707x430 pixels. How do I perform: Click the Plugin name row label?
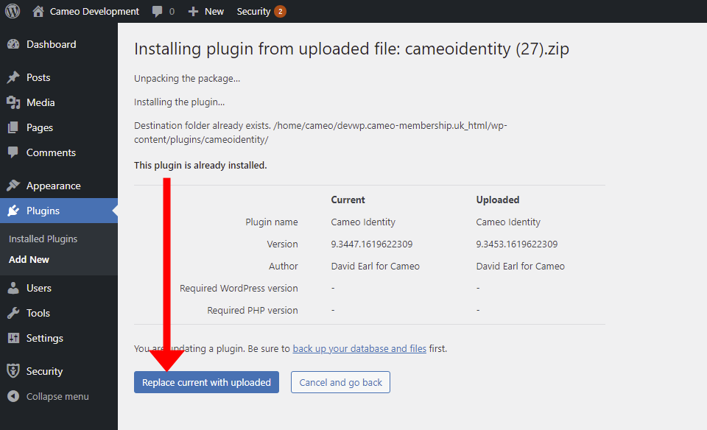[272, 222]
